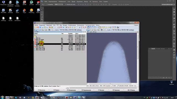Switch to Каналы tab in Photoshop panel
The width and height of the screenshot is (177, 99).
pos(153,49)
